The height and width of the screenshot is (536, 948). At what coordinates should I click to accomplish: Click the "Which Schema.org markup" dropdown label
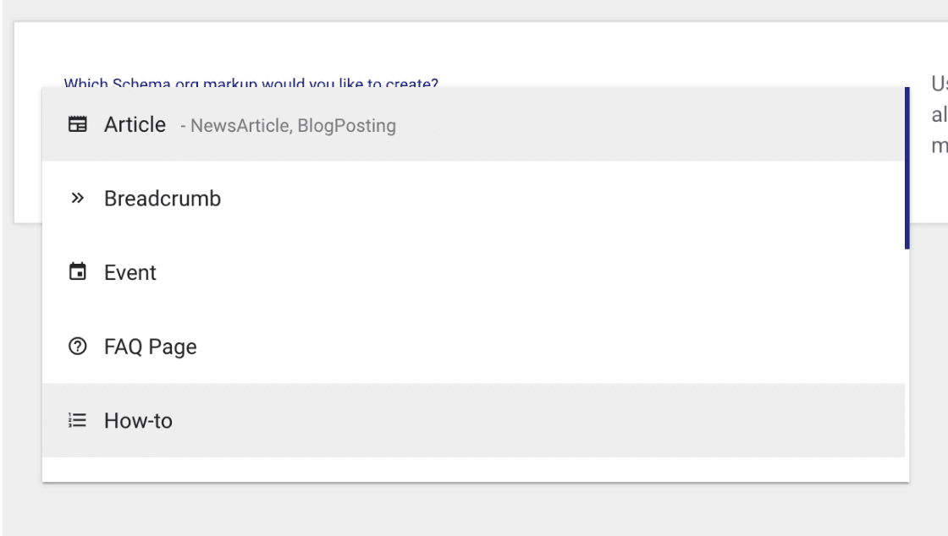(x=251, y=83)
